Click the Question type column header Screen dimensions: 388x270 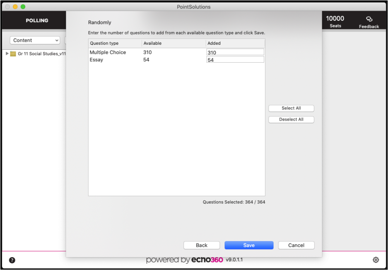[115, 43]
